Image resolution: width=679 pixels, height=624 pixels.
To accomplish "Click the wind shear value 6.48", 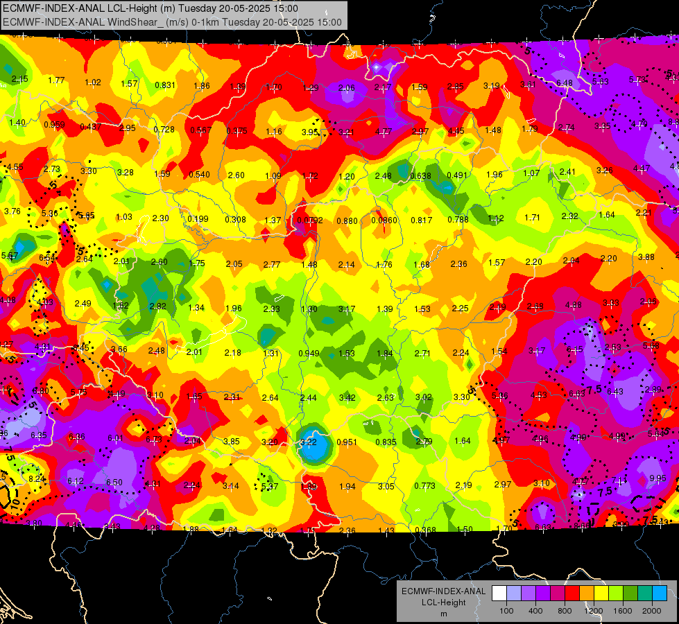I will (x=565, y=83).
